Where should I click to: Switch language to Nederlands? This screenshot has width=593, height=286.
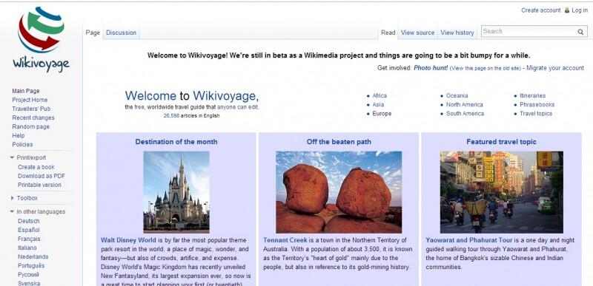tap(33, 256)
